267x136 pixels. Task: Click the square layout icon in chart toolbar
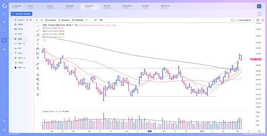coord(232,20)
